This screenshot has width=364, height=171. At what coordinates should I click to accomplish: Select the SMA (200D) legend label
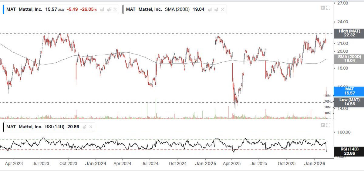click(x=177, y=9)
